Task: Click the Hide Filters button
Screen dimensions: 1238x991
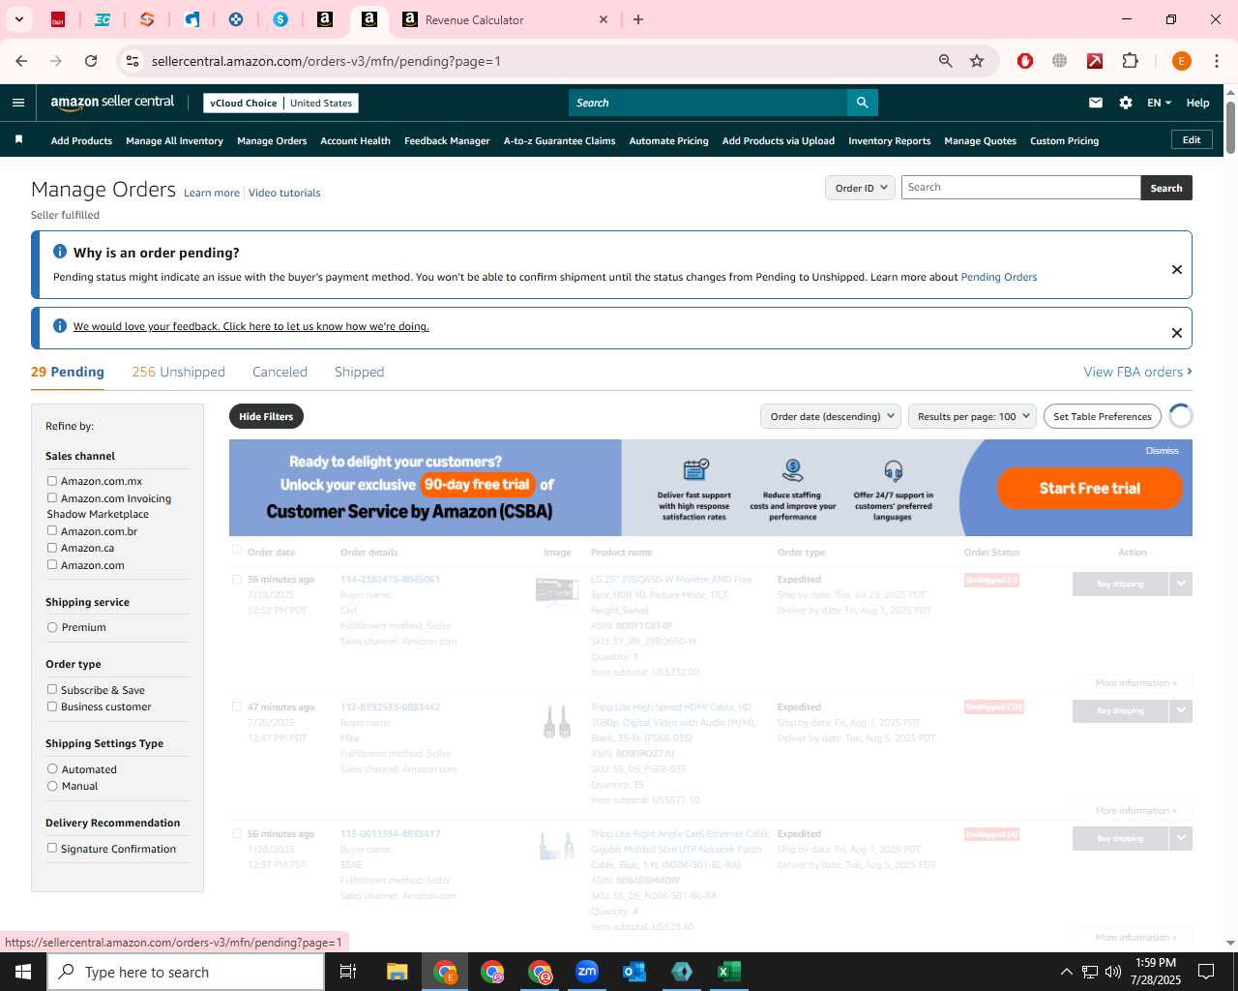Action: click(266, 416)
